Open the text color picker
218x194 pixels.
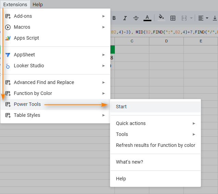[x=147, y=18]
